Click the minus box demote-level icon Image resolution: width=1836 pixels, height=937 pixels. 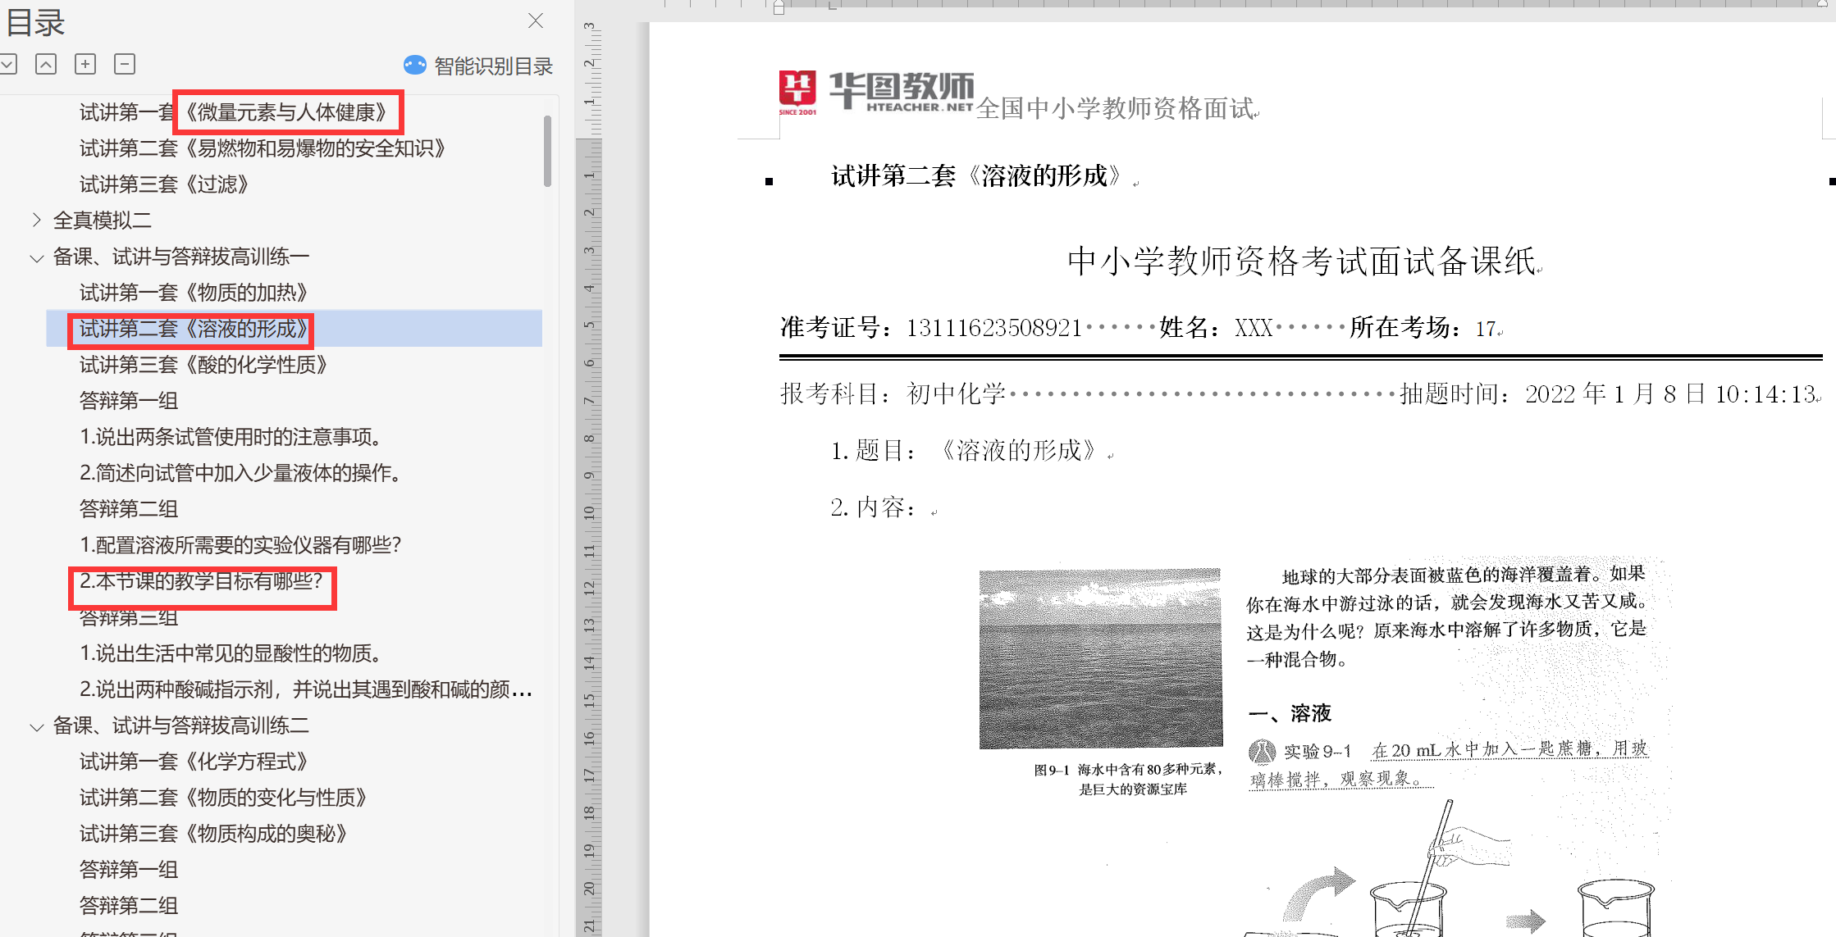[x=125, y=64]
